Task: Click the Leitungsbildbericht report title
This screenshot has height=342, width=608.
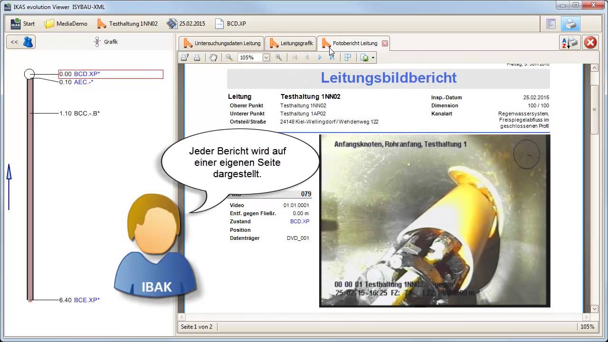Action: click(389, 78)
